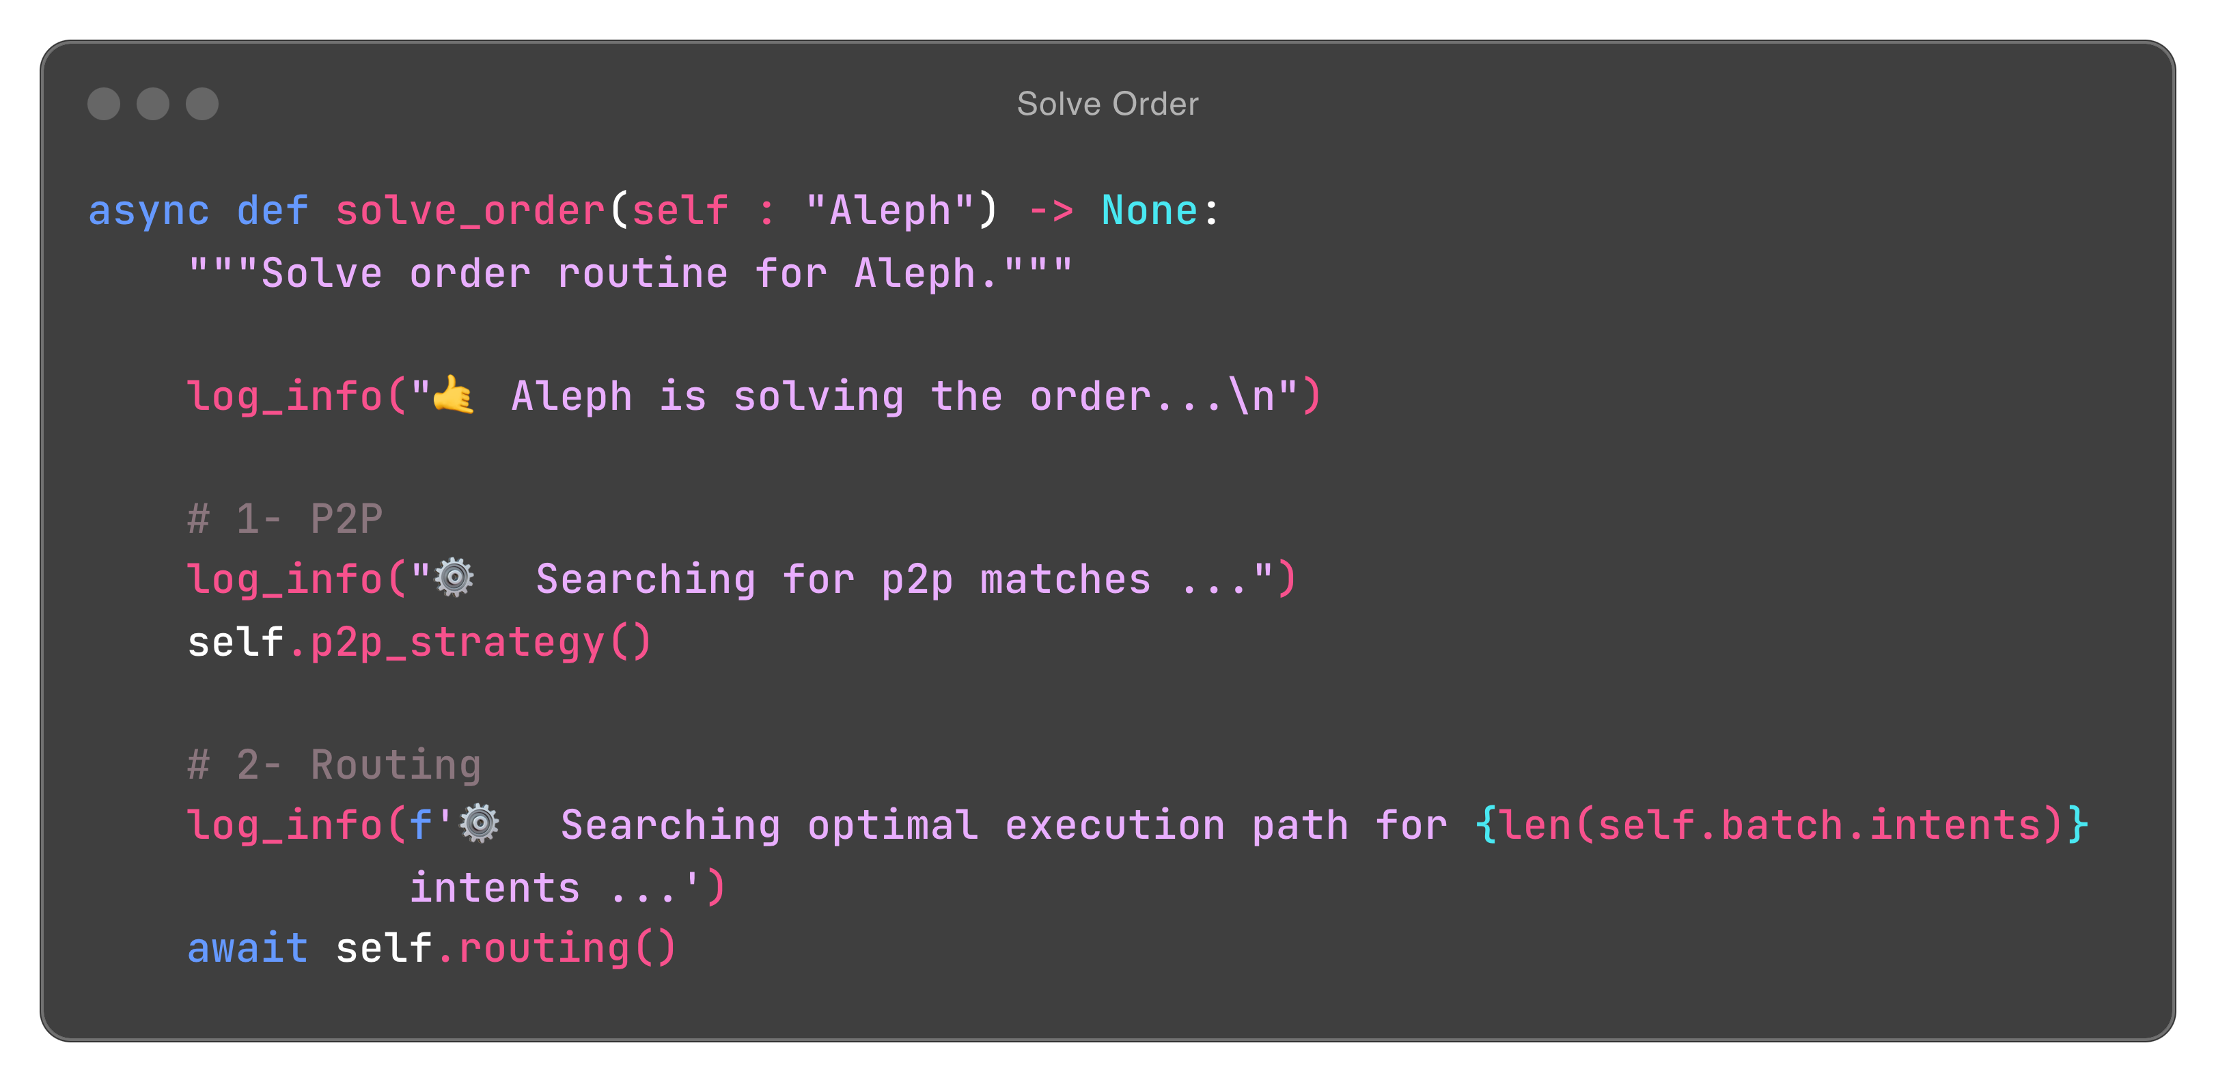Click the 'await' keyword
Image resolution: width=2216 pixels, height=1082 pixels.
(248, 948)
